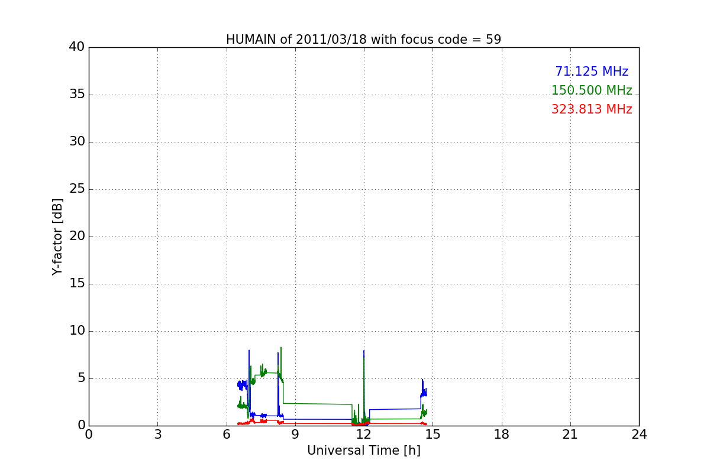The image size is (710, 473).
Task: Click the y-axis tick label 5
Action: [80, 378]
